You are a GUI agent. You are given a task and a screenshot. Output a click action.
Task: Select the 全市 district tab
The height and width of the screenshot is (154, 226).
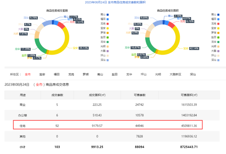point(28,74)
